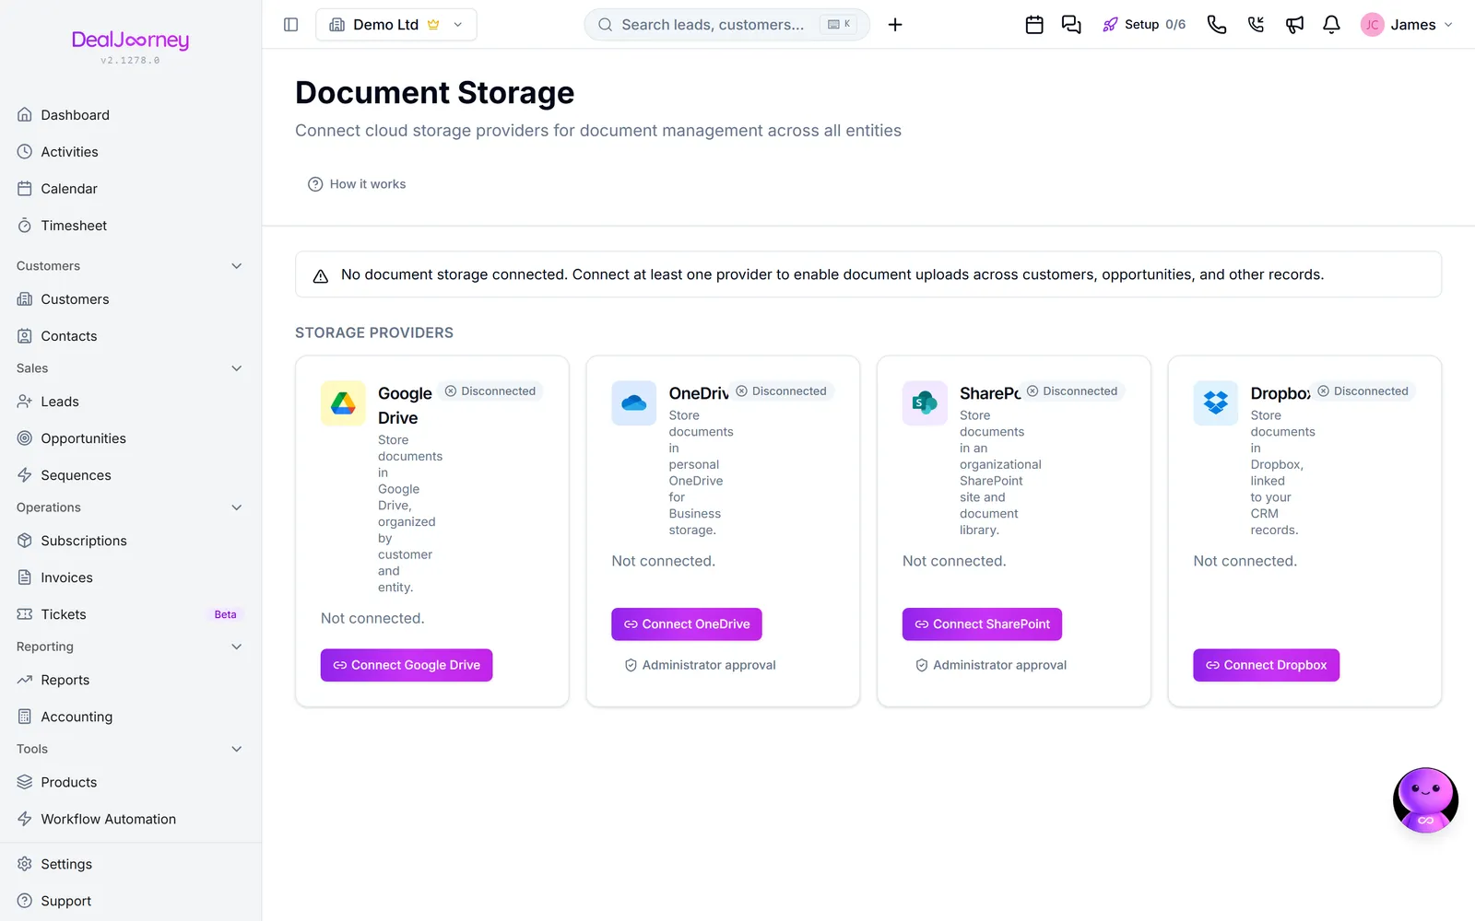Click Dropbox Disconnected status badge
This screenshot has height=921, width=1475.
pos(1363,391)
